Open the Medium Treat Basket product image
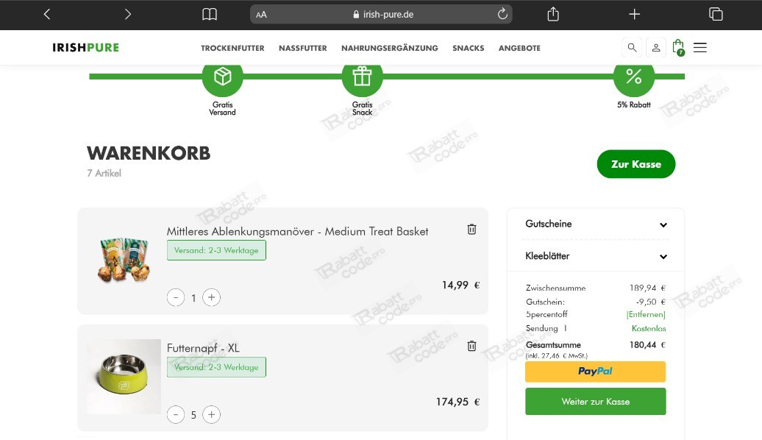The height and width of the screenshot is (440, 762). click(124, 260)
